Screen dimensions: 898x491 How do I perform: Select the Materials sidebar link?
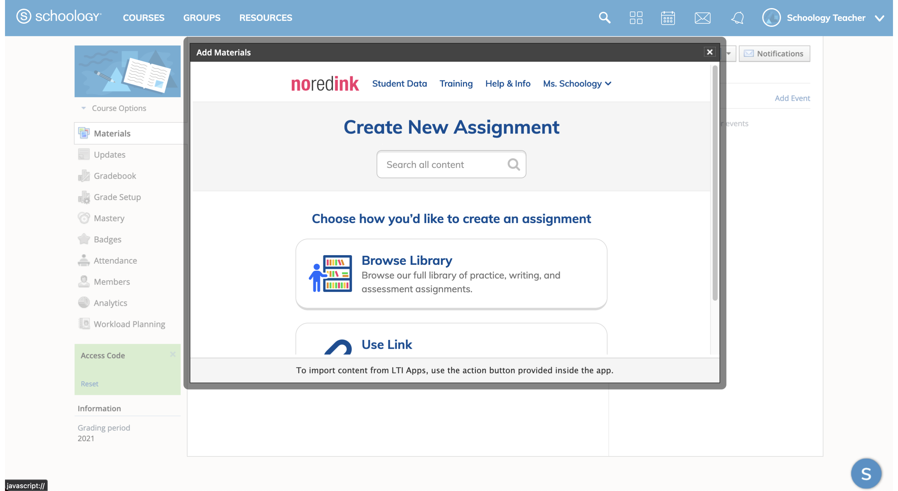pyautogui.click(x=112, y=134)
